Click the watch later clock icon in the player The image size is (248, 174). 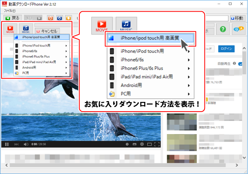(x=127, y=144)
